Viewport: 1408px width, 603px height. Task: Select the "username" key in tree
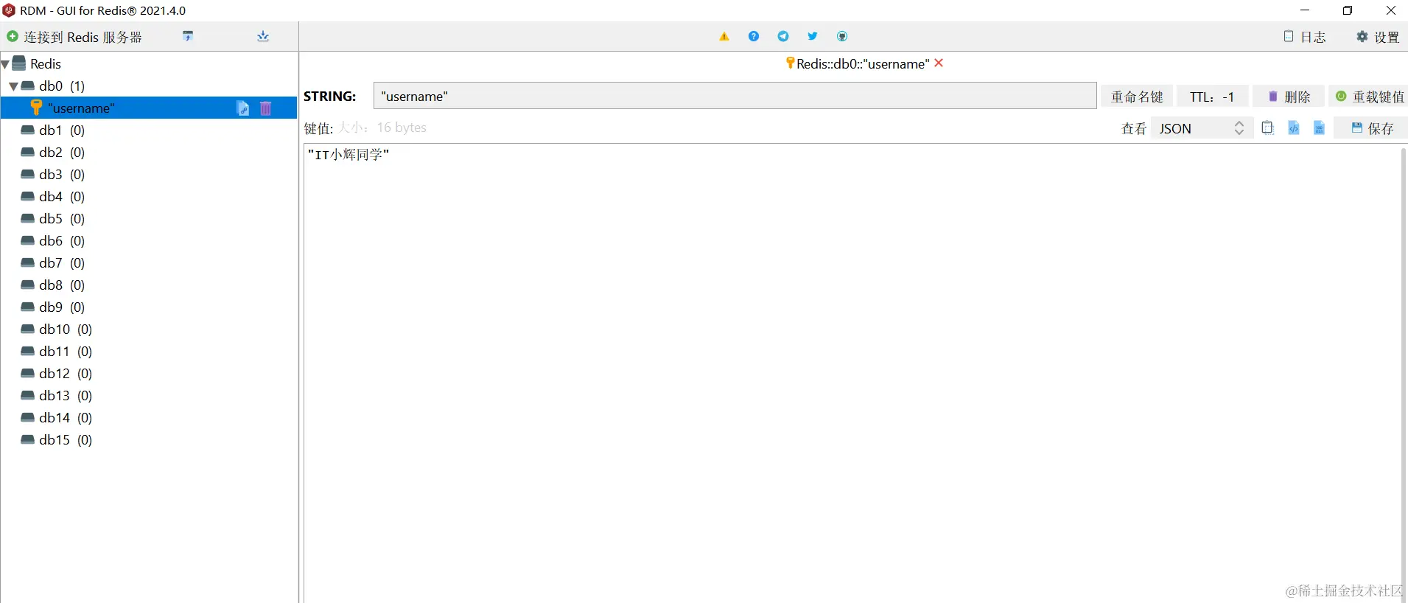pyautogui.click(x=149, y=108)
